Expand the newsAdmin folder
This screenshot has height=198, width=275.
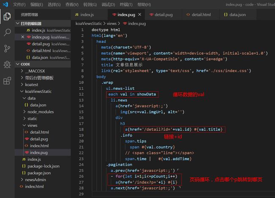tap(43, 179)
